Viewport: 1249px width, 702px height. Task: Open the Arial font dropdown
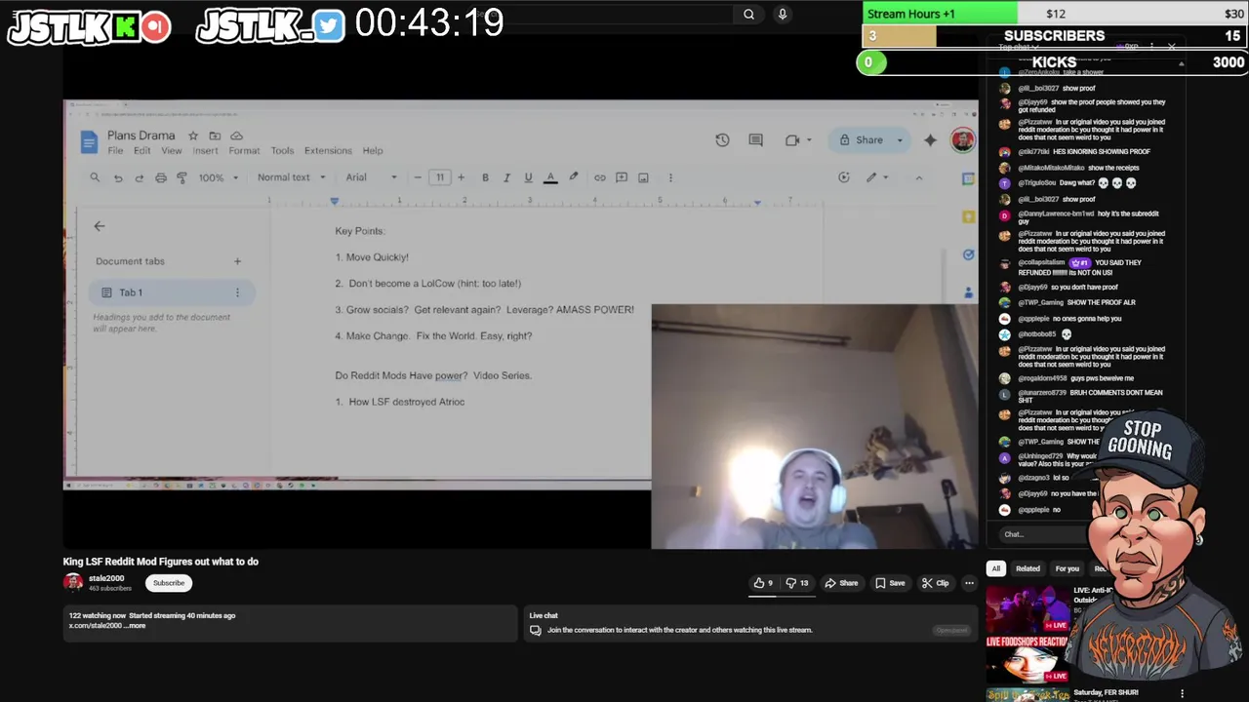pos(372,177)
